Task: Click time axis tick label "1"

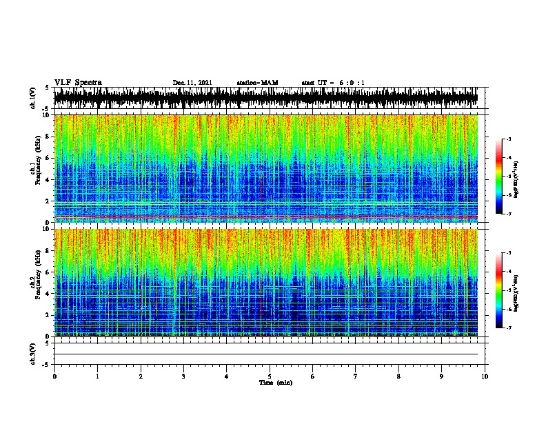Action: click(x=97, y=376)
